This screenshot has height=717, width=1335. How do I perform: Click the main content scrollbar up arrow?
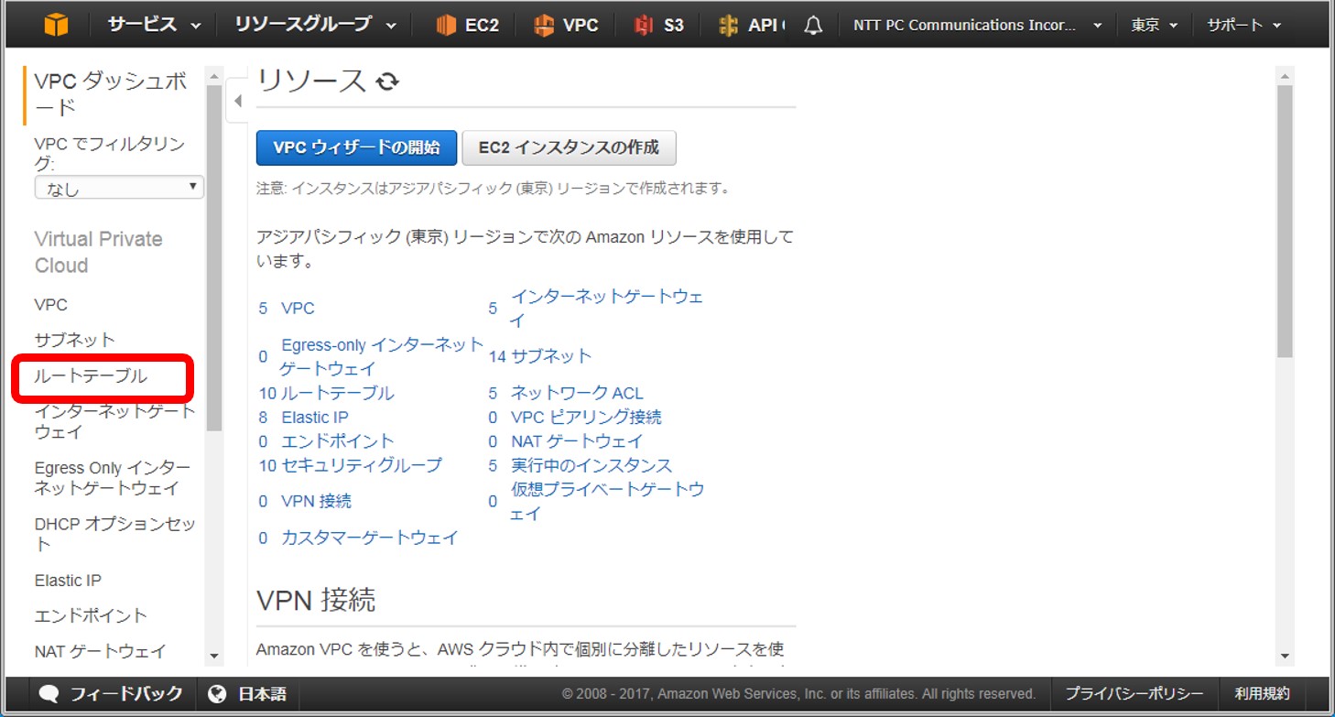[1285, 75]
